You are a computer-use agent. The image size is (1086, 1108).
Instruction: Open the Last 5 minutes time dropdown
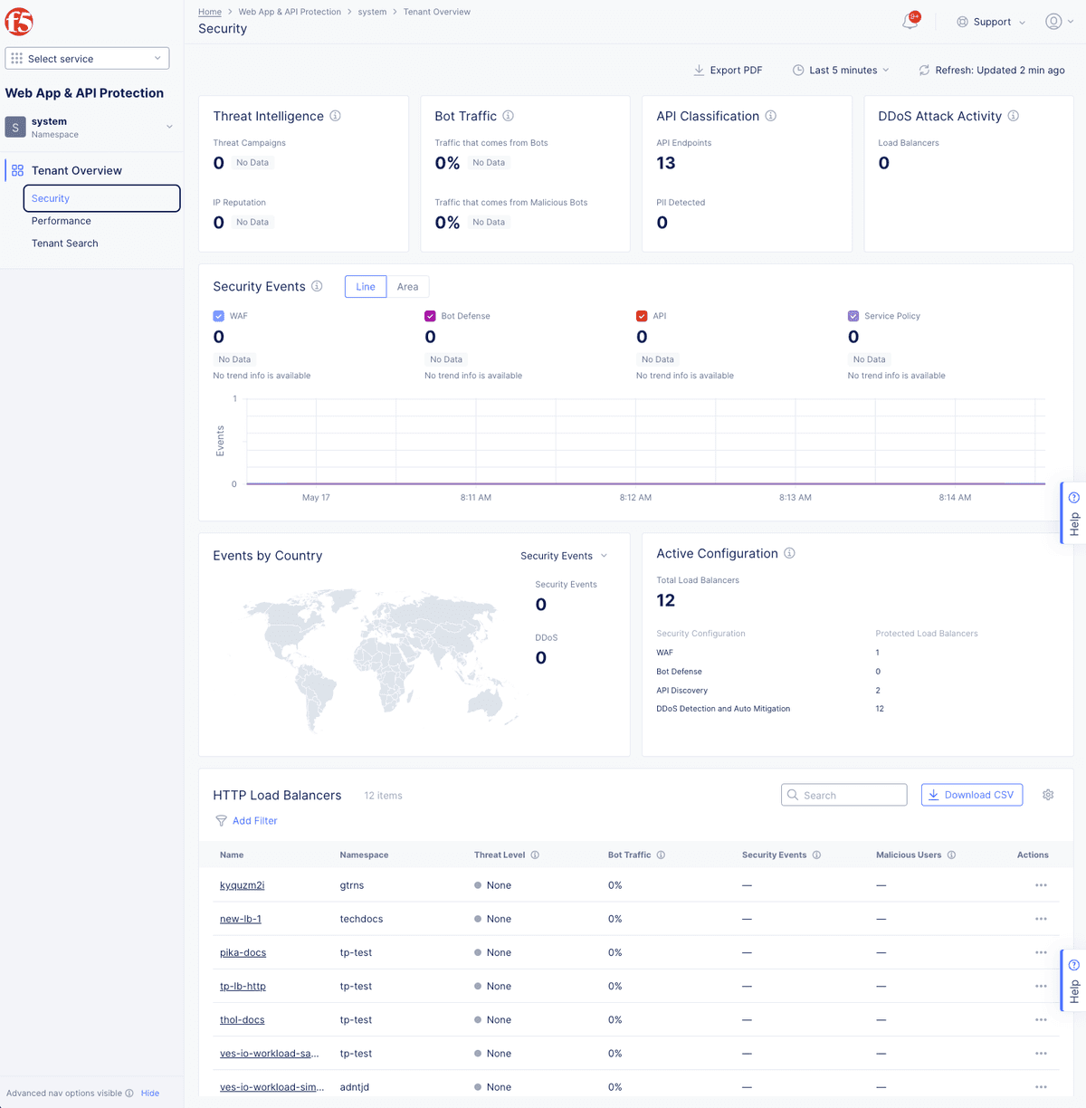click(840, 70)
